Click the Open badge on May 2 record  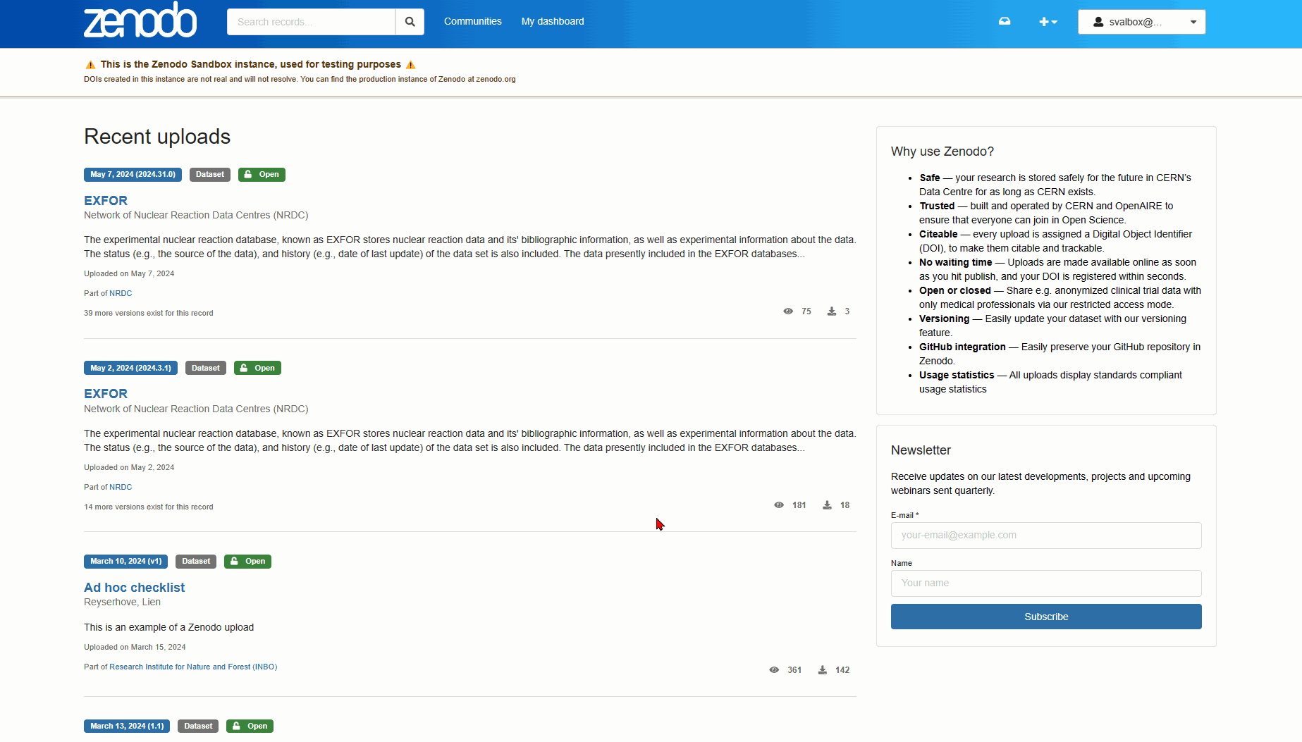pos(257,368)
